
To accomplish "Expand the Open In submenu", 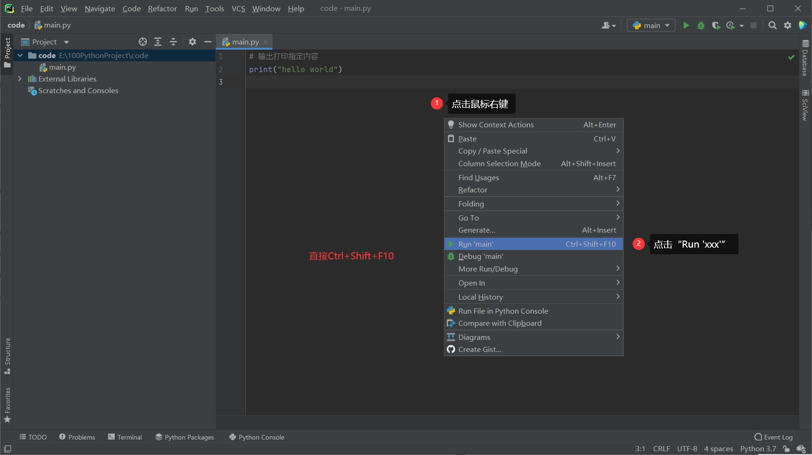I will [533, 283].
